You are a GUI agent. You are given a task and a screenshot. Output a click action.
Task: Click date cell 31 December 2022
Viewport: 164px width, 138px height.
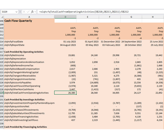(x=110, y=42)
